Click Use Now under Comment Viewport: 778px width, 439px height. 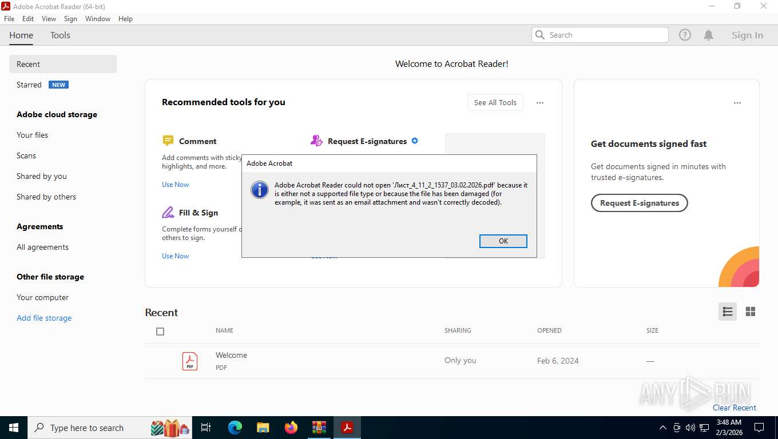(175, 184)
